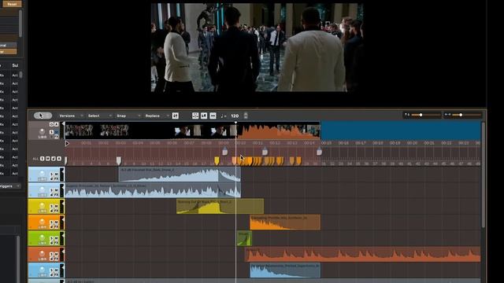Select the orange clip on orange track

click(x=285, y=222)
